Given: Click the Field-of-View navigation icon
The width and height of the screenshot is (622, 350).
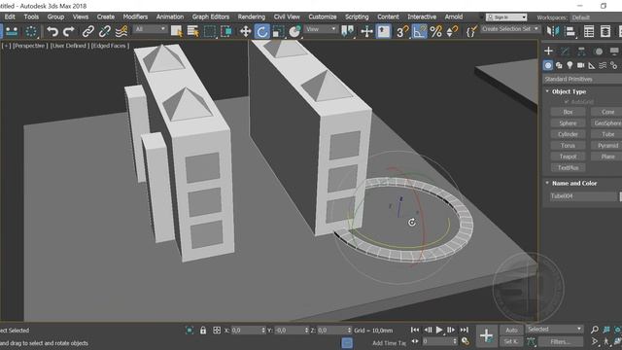Looking at the screenshot, I should 595,341.
